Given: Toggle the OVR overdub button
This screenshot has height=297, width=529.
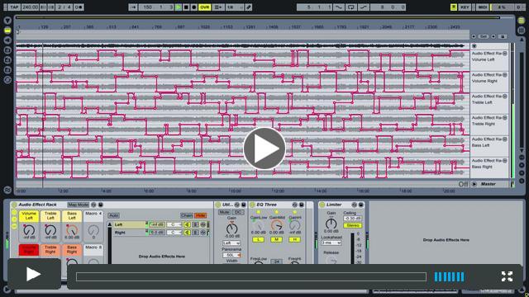Looking at the screenshot, I should [x=204, y=7].
